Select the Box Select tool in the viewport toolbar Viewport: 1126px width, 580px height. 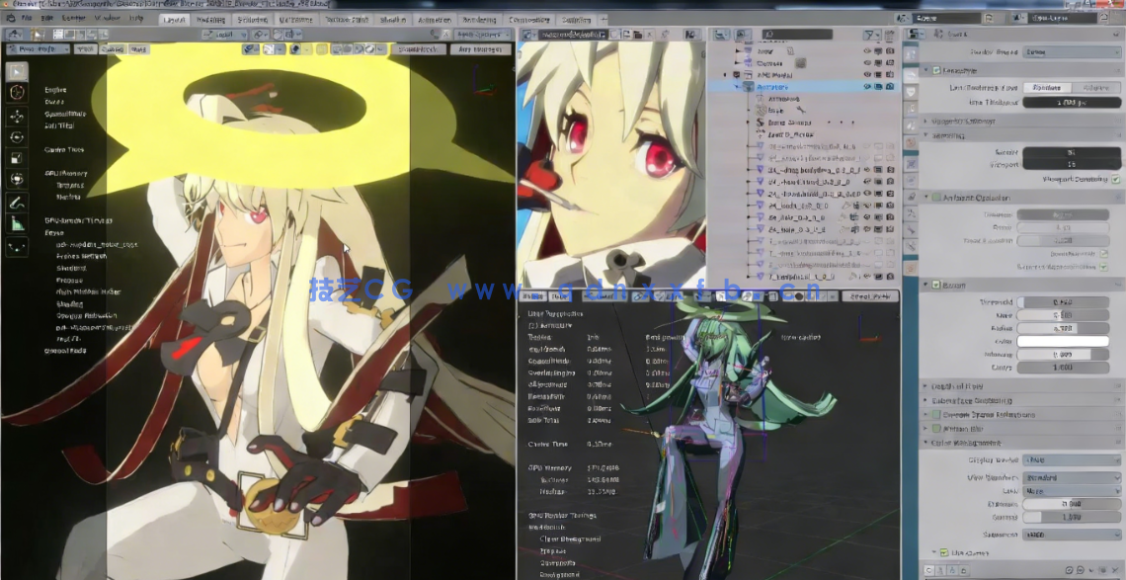15,73
